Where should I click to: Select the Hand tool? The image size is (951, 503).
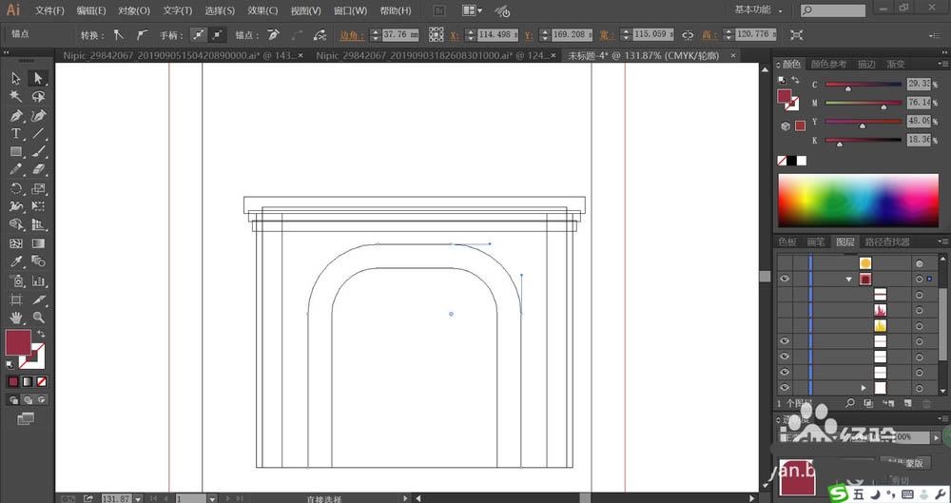click(x=16, y=318)
